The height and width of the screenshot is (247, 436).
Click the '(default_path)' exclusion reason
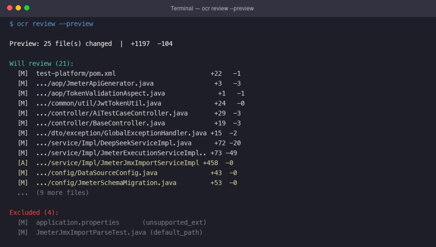point(176,232)
